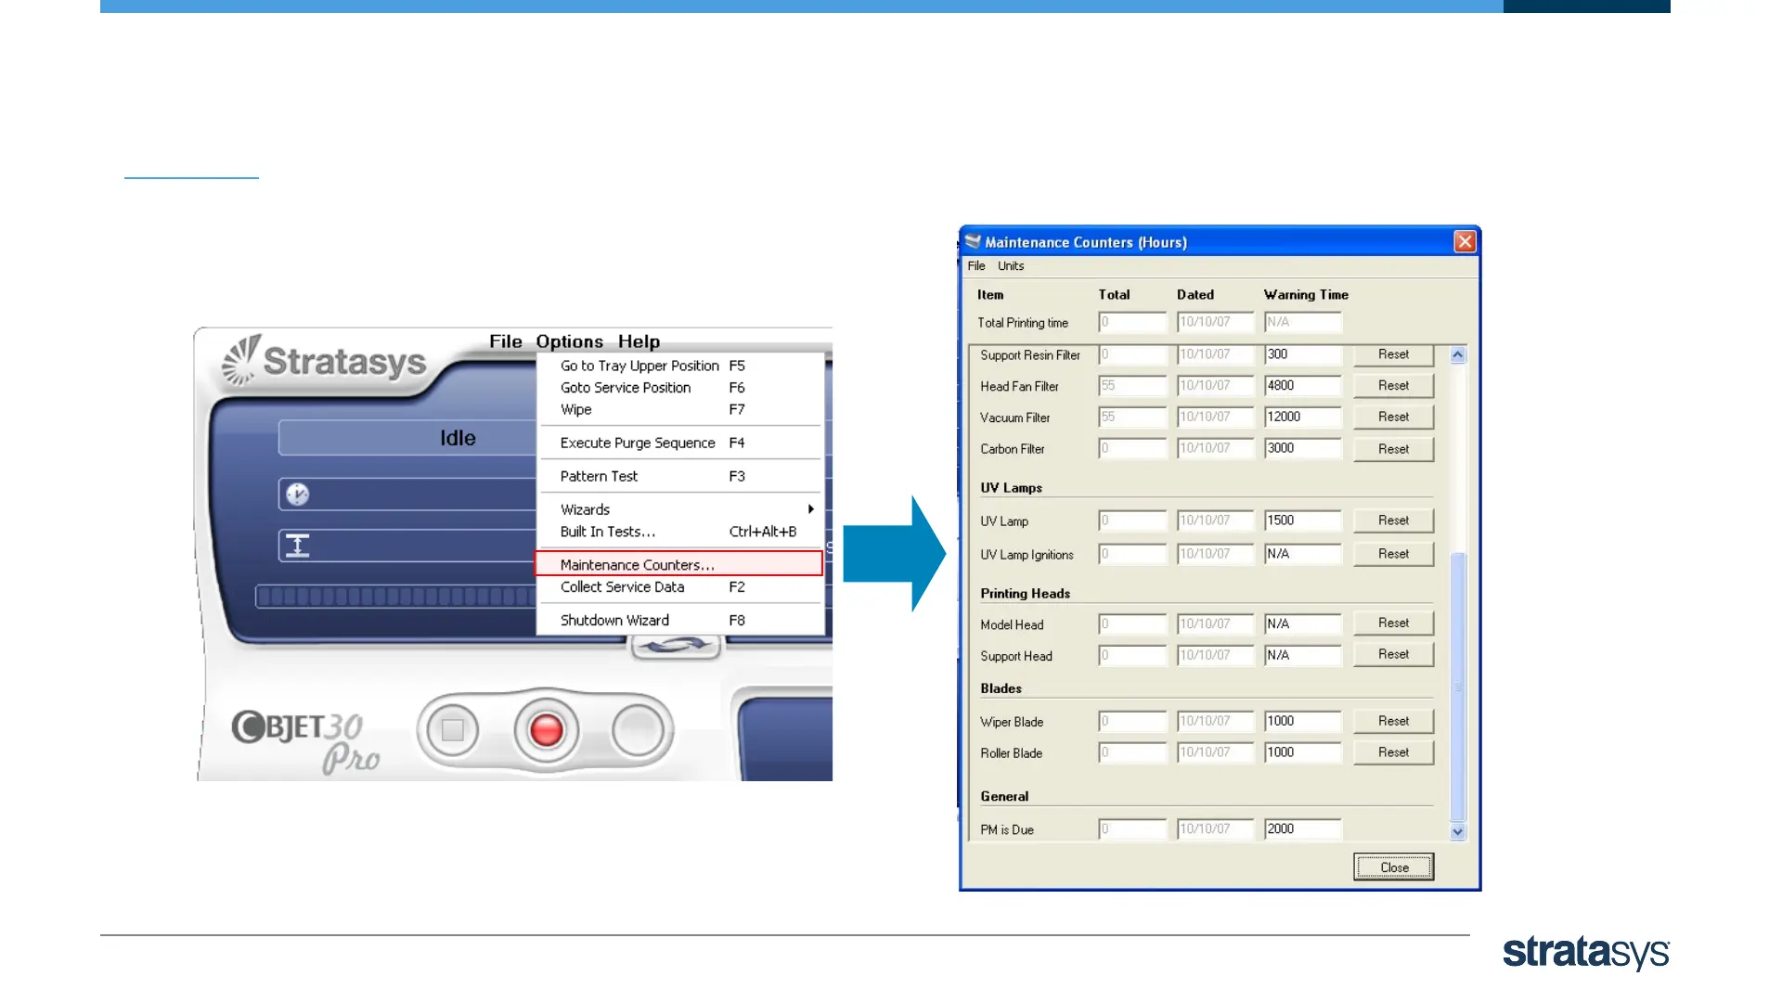Click the height gauge icon
Viewport: 1782px width, 1002px height.
[297, 546]
